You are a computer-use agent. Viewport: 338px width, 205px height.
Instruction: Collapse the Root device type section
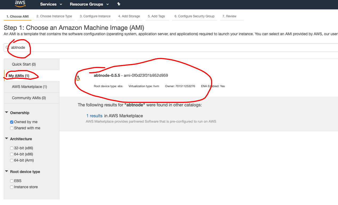(x=7, y=171)
